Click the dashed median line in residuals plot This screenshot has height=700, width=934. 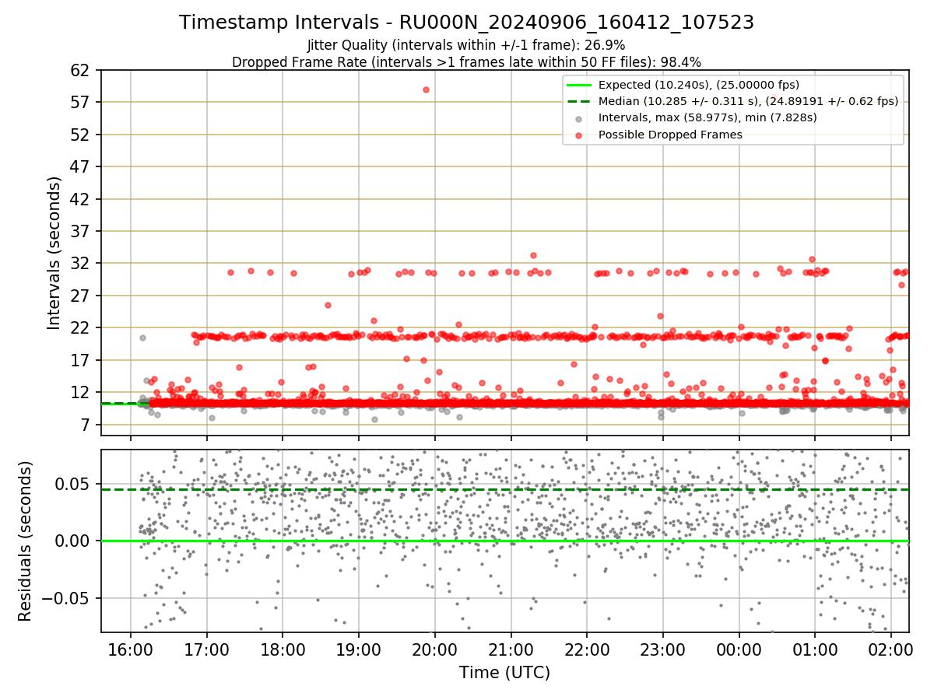(504, 489)
